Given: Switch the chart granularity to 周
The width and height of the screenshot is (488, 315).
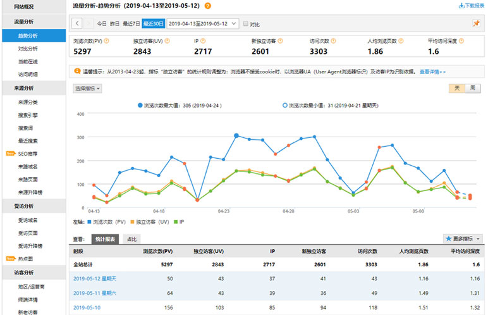Looking at the screenshot, I should click(x=473, y=88).
